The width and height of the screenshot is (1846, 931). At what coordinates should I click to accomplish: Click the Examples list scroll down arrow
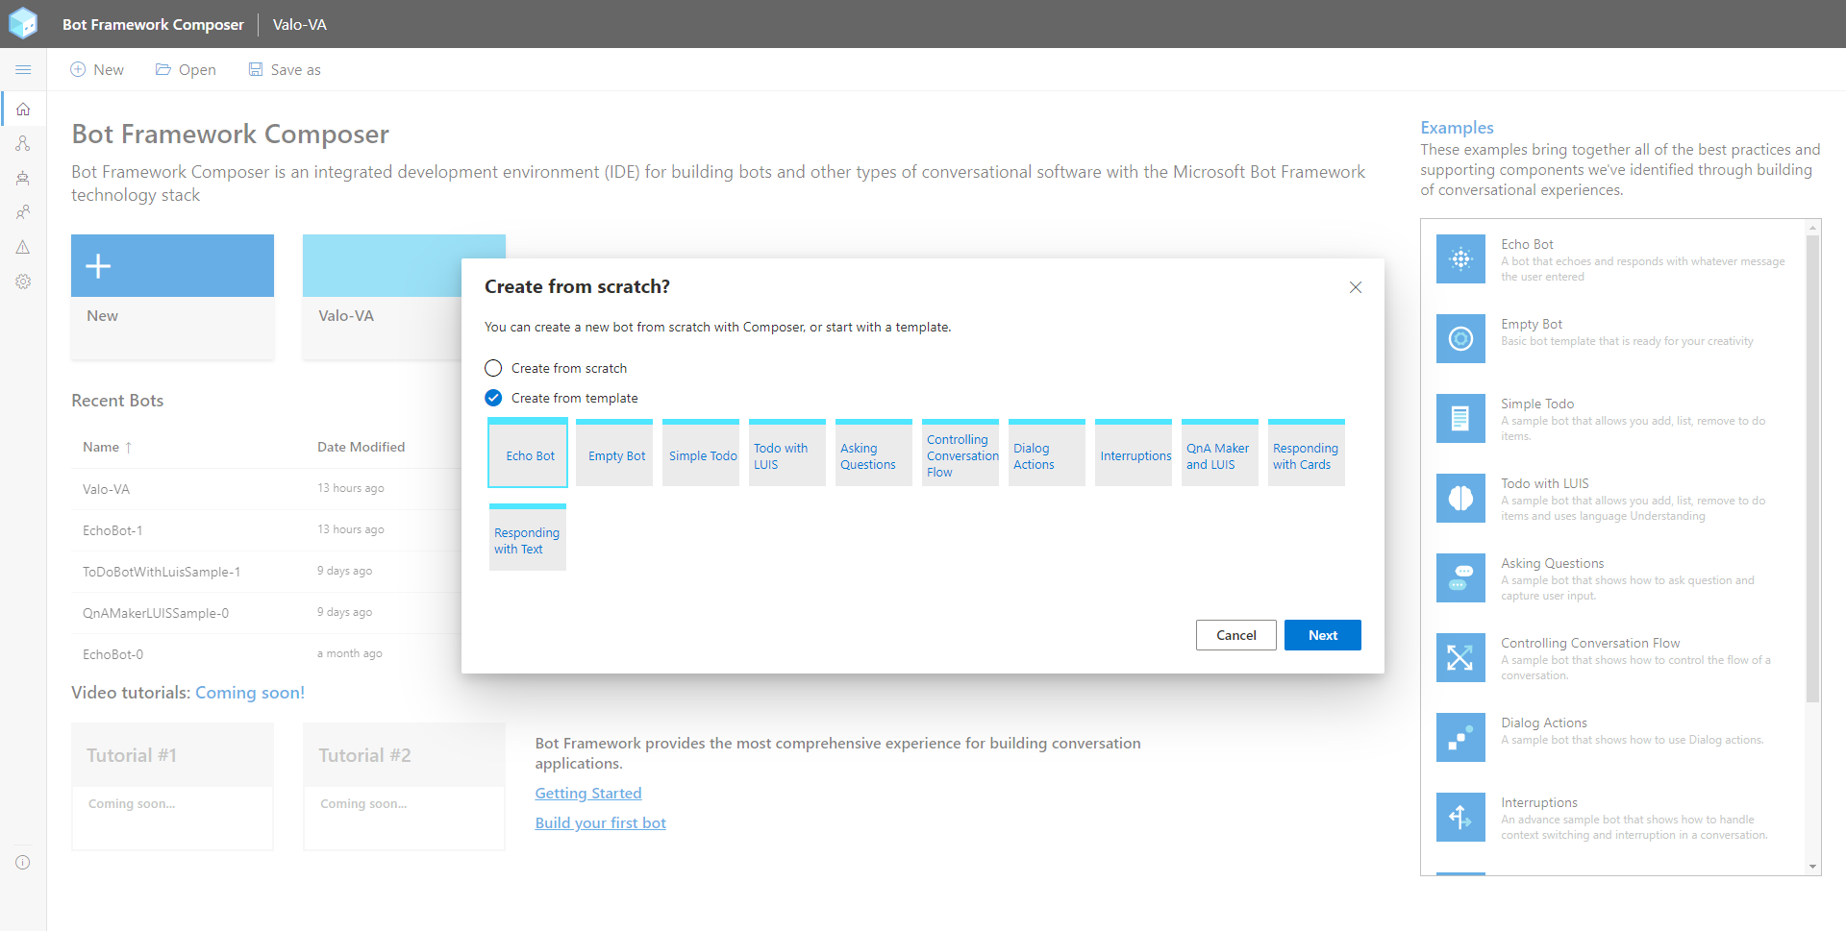[1812, 867]
